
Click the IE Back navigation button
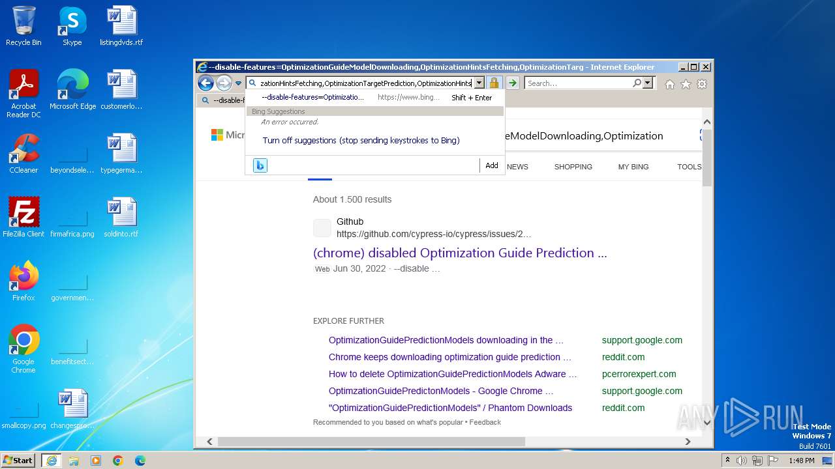[205, 83]
